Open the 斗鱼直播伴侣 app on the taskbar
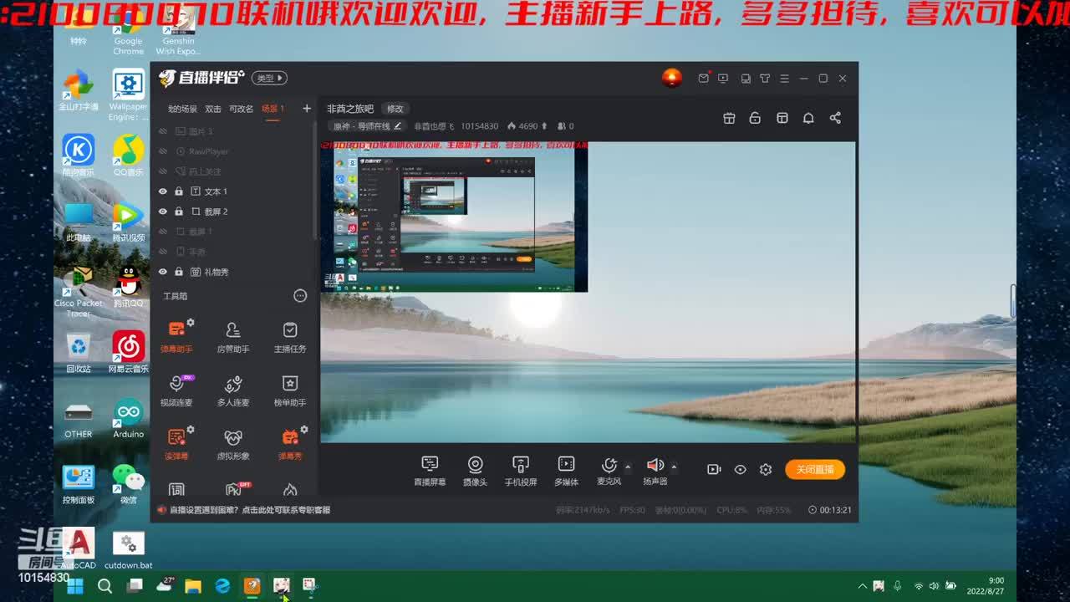Viewport: 1070px width, 602px height. tap(252, 586)
